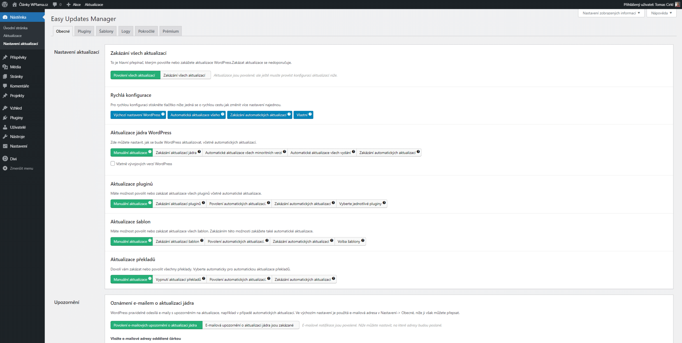The image size is (682, 343).
Task: Open comments bubble icon in admin bar
Action: click(x=55, y=4)
